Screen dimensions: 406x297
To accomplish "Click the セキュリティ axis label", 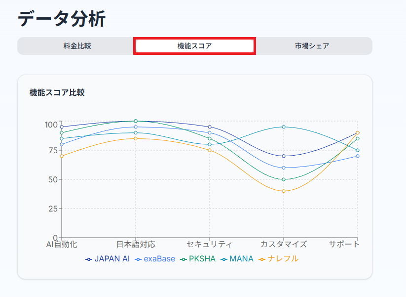I will 209,244.
